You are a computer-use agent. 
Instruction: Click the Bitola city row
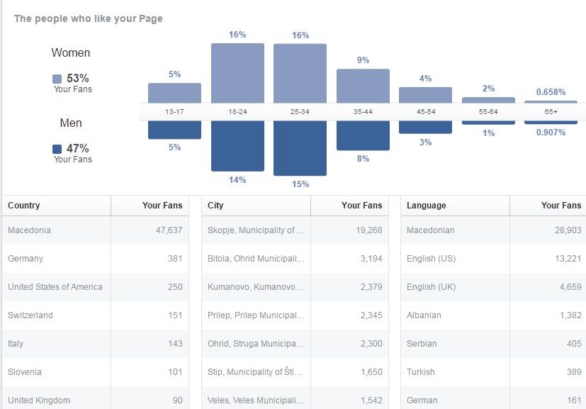295,259
